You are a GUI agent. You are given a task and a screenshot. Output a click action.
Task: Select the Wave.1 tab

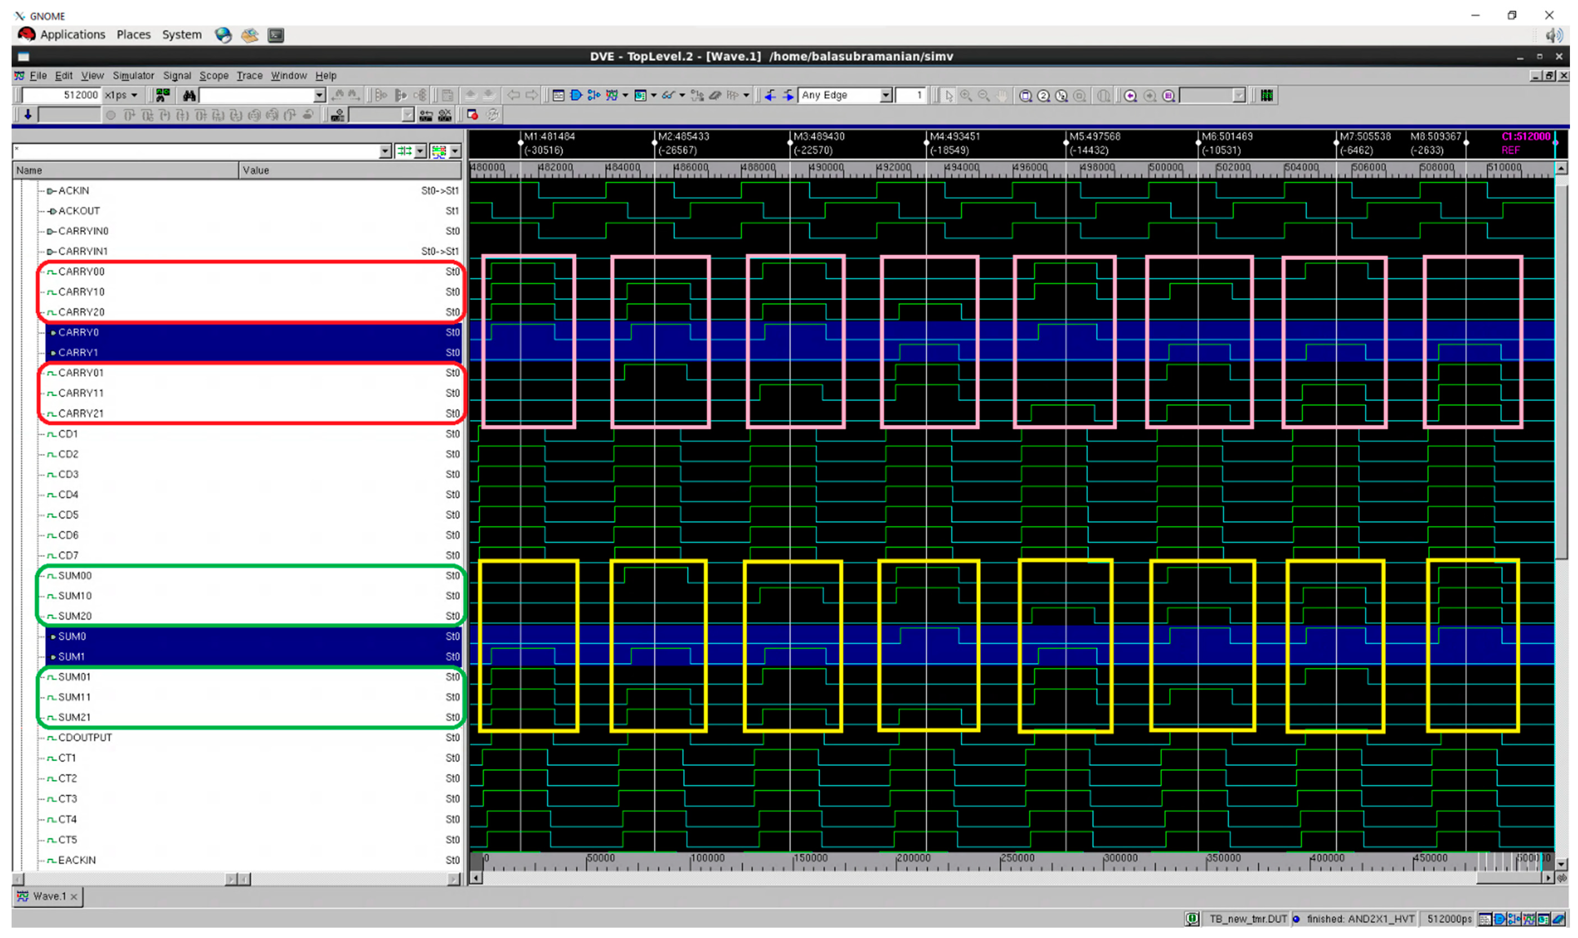coord(48,896)
